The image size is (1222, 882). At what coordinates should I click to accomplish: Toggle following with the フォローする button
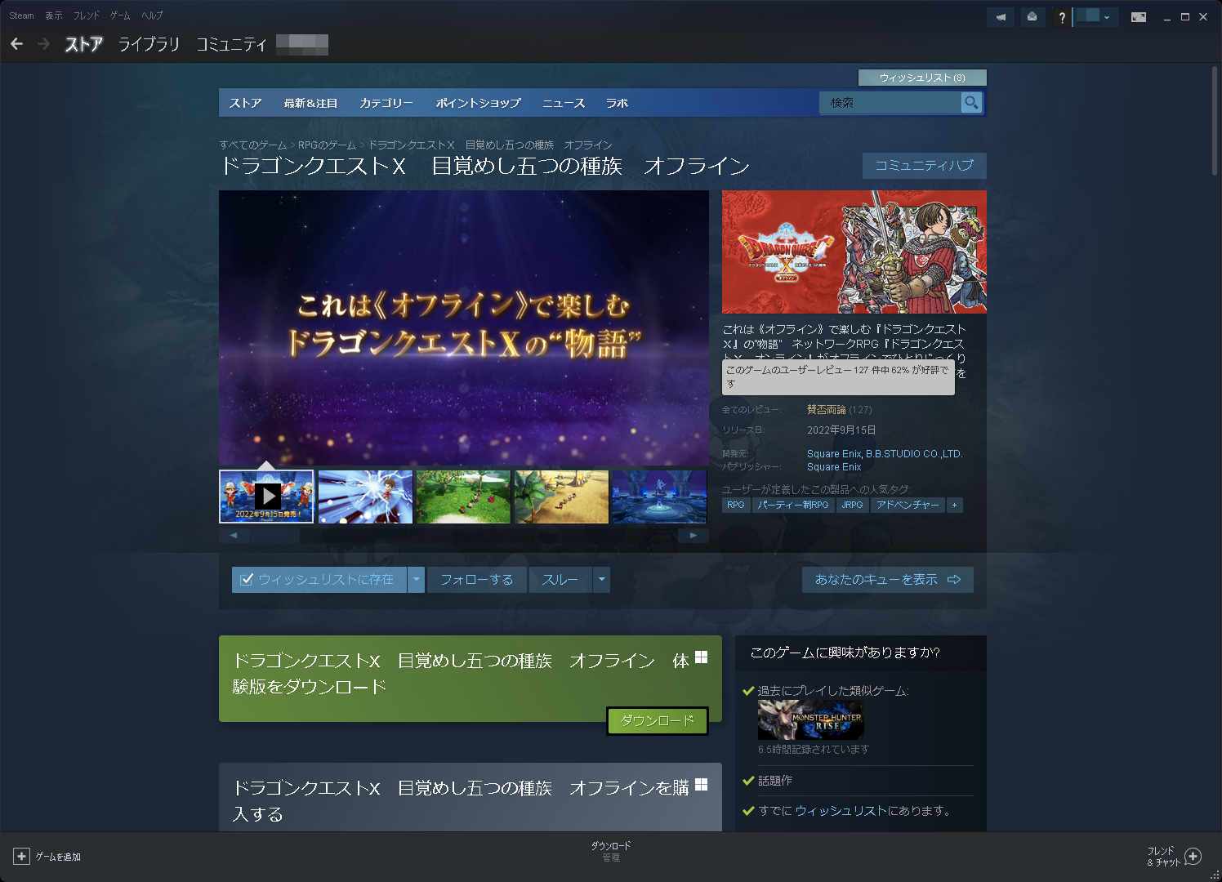pyautogui.click(x=476, y=579)
